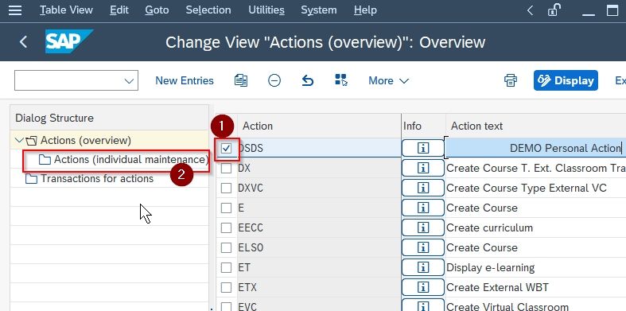Open the Selection menu
Screen dimensions: 626x311
(208, 10)
